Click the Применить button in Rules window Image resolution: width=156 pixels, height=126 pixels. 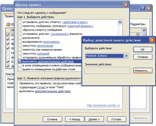(140, 118)
